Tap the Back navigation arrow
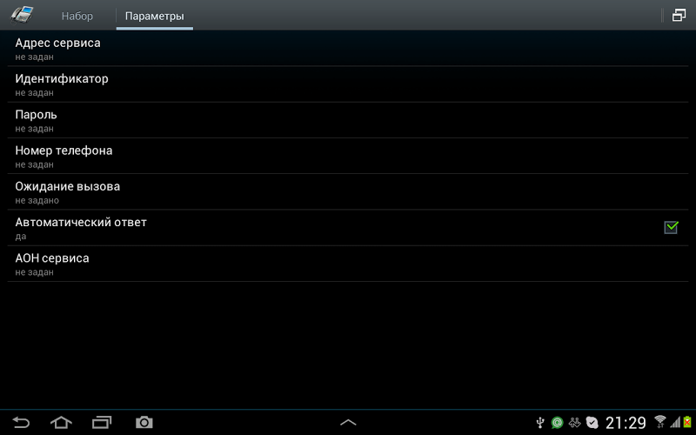The height and width of the screenshot is (435, 696). 21,422
